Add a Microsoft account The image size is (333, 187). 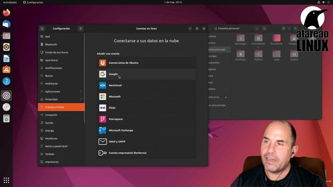pyautogui.click(x=146, y=97)
